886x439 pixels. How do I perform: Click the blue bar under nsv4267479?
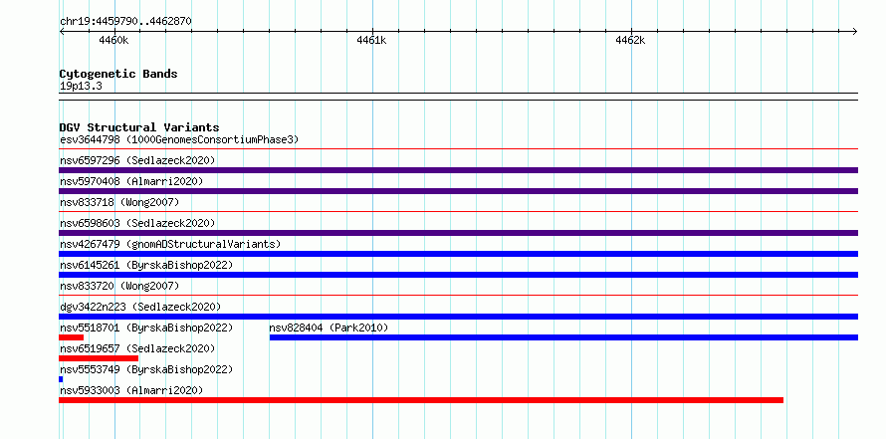458,254
